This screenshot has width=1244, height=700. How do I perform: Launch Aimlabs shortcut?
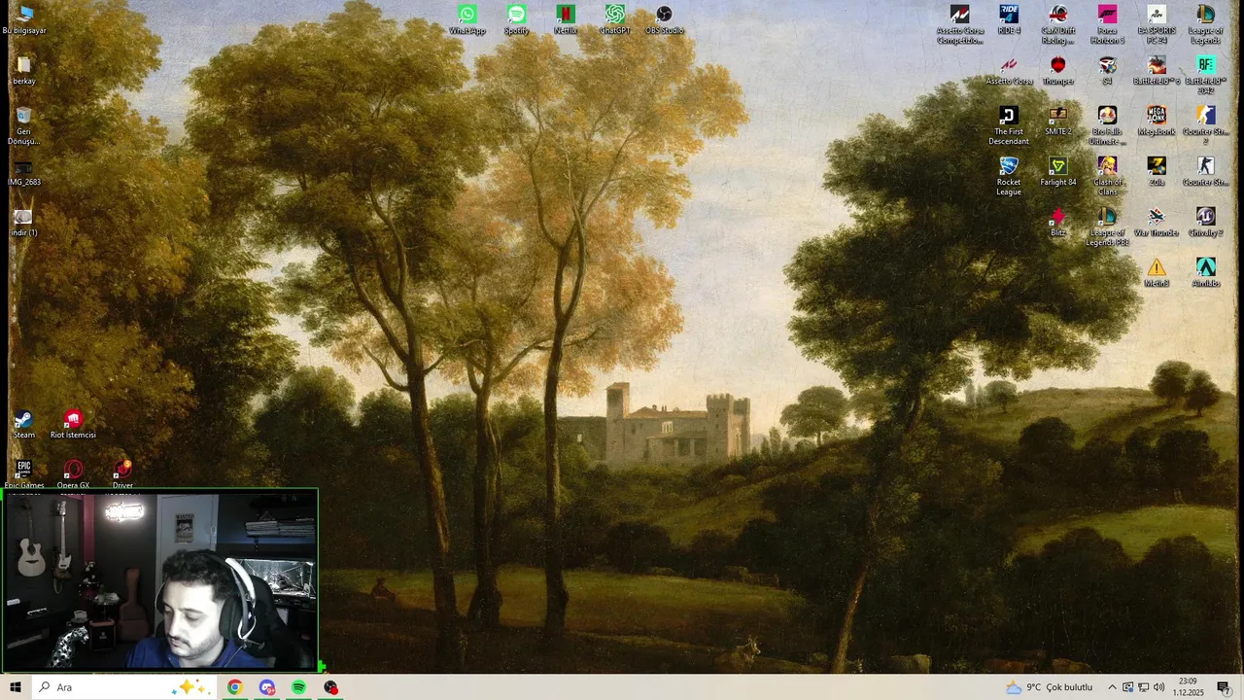1205,273
